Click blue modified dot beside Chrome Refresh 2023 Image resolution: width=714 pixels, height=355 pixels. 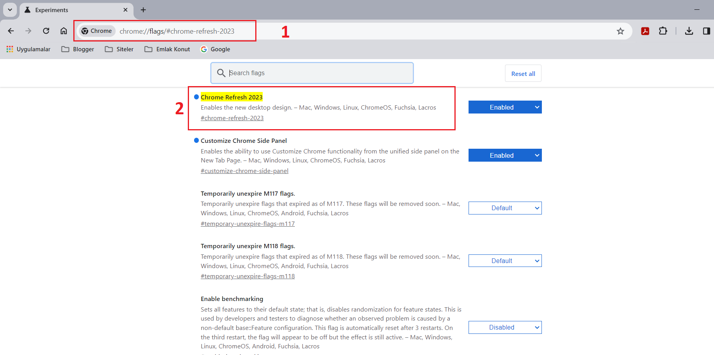196,97
